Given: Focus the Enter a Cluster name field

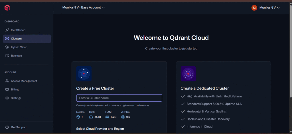Looking at the screenshot, I should point(119,98).
